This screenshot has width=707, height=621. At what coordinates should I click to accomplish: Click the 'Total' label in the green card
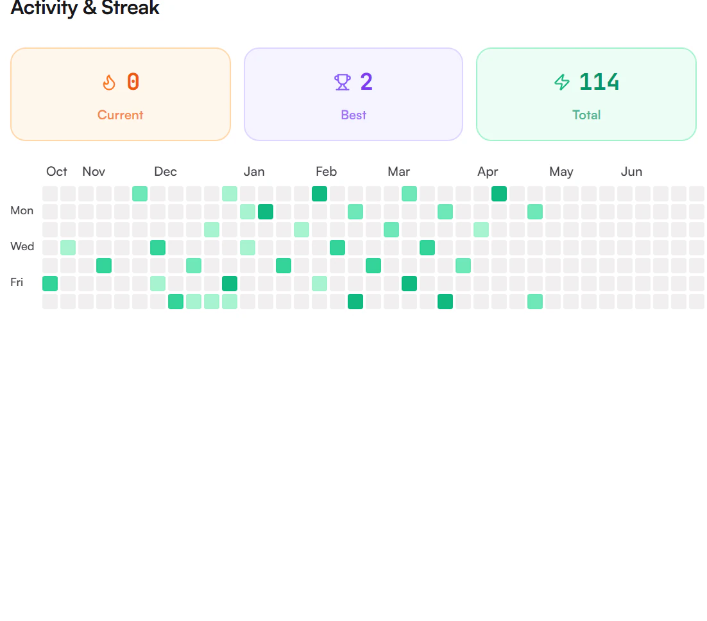(x=586, y=115)
